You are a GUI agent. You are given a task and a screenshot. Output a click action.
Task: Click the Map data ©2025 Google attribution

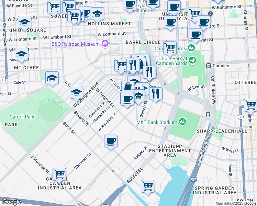coord(236,204)
